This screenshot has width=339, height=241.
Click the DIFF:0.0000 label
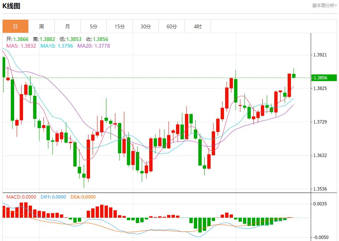(x=53, y=197)
